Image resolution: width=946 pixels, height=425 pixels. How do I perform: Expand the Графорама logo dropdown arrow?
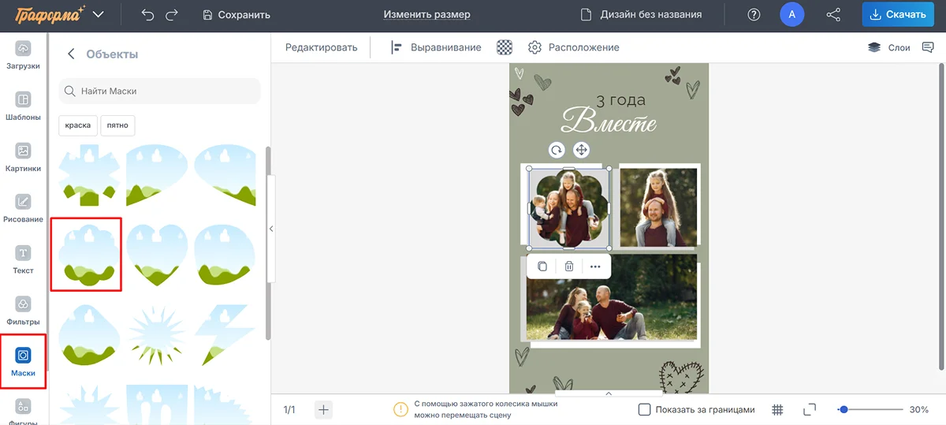(99, 14)
